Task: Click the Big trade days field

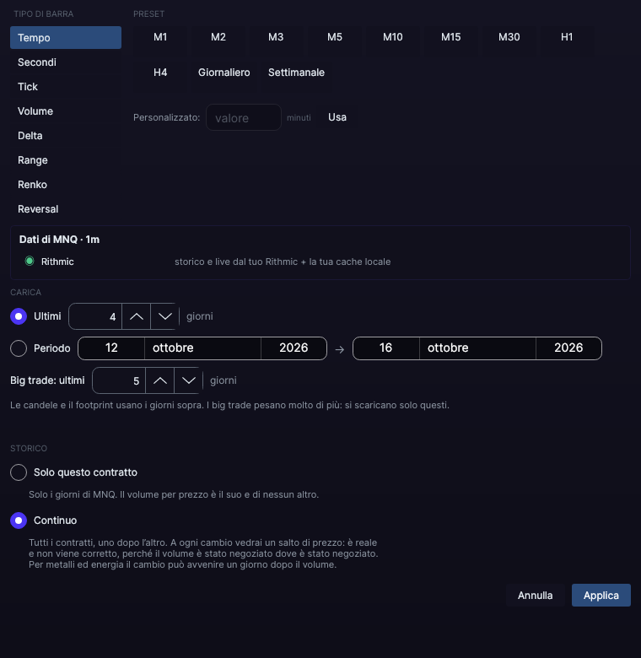Action: 119,380
